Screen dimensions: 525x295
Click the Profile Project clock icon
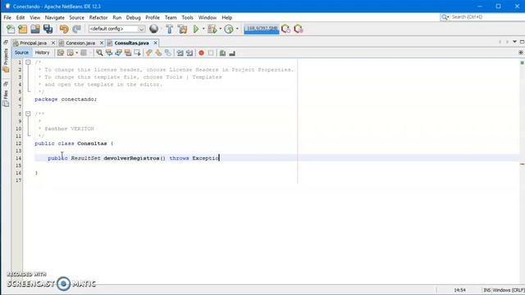tap(229, 29)
